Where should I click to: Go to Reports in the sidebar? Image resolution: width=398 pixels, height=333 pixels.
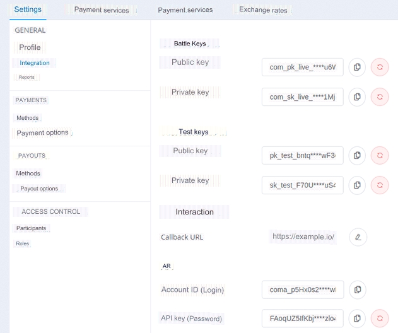pyautogui.click(x=26, y=77)
